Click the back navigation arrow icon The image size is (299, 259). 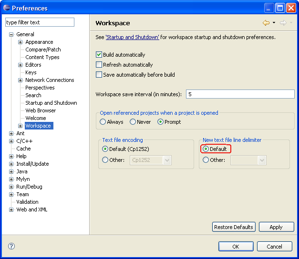(x=266, y=23)
